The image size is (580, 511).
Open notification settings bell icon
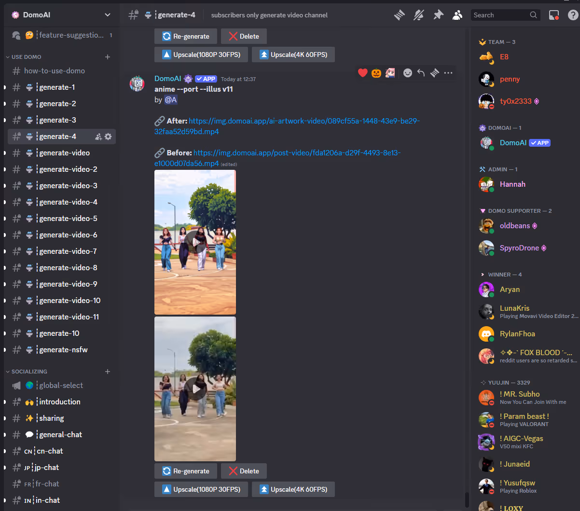418,15
